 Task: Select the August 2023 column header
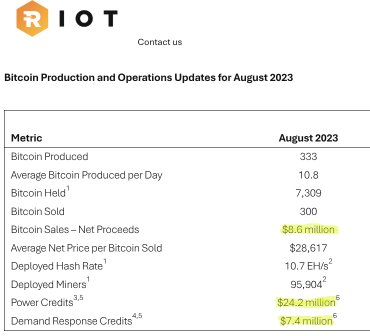pyautogui.click(x=308, y=138)
